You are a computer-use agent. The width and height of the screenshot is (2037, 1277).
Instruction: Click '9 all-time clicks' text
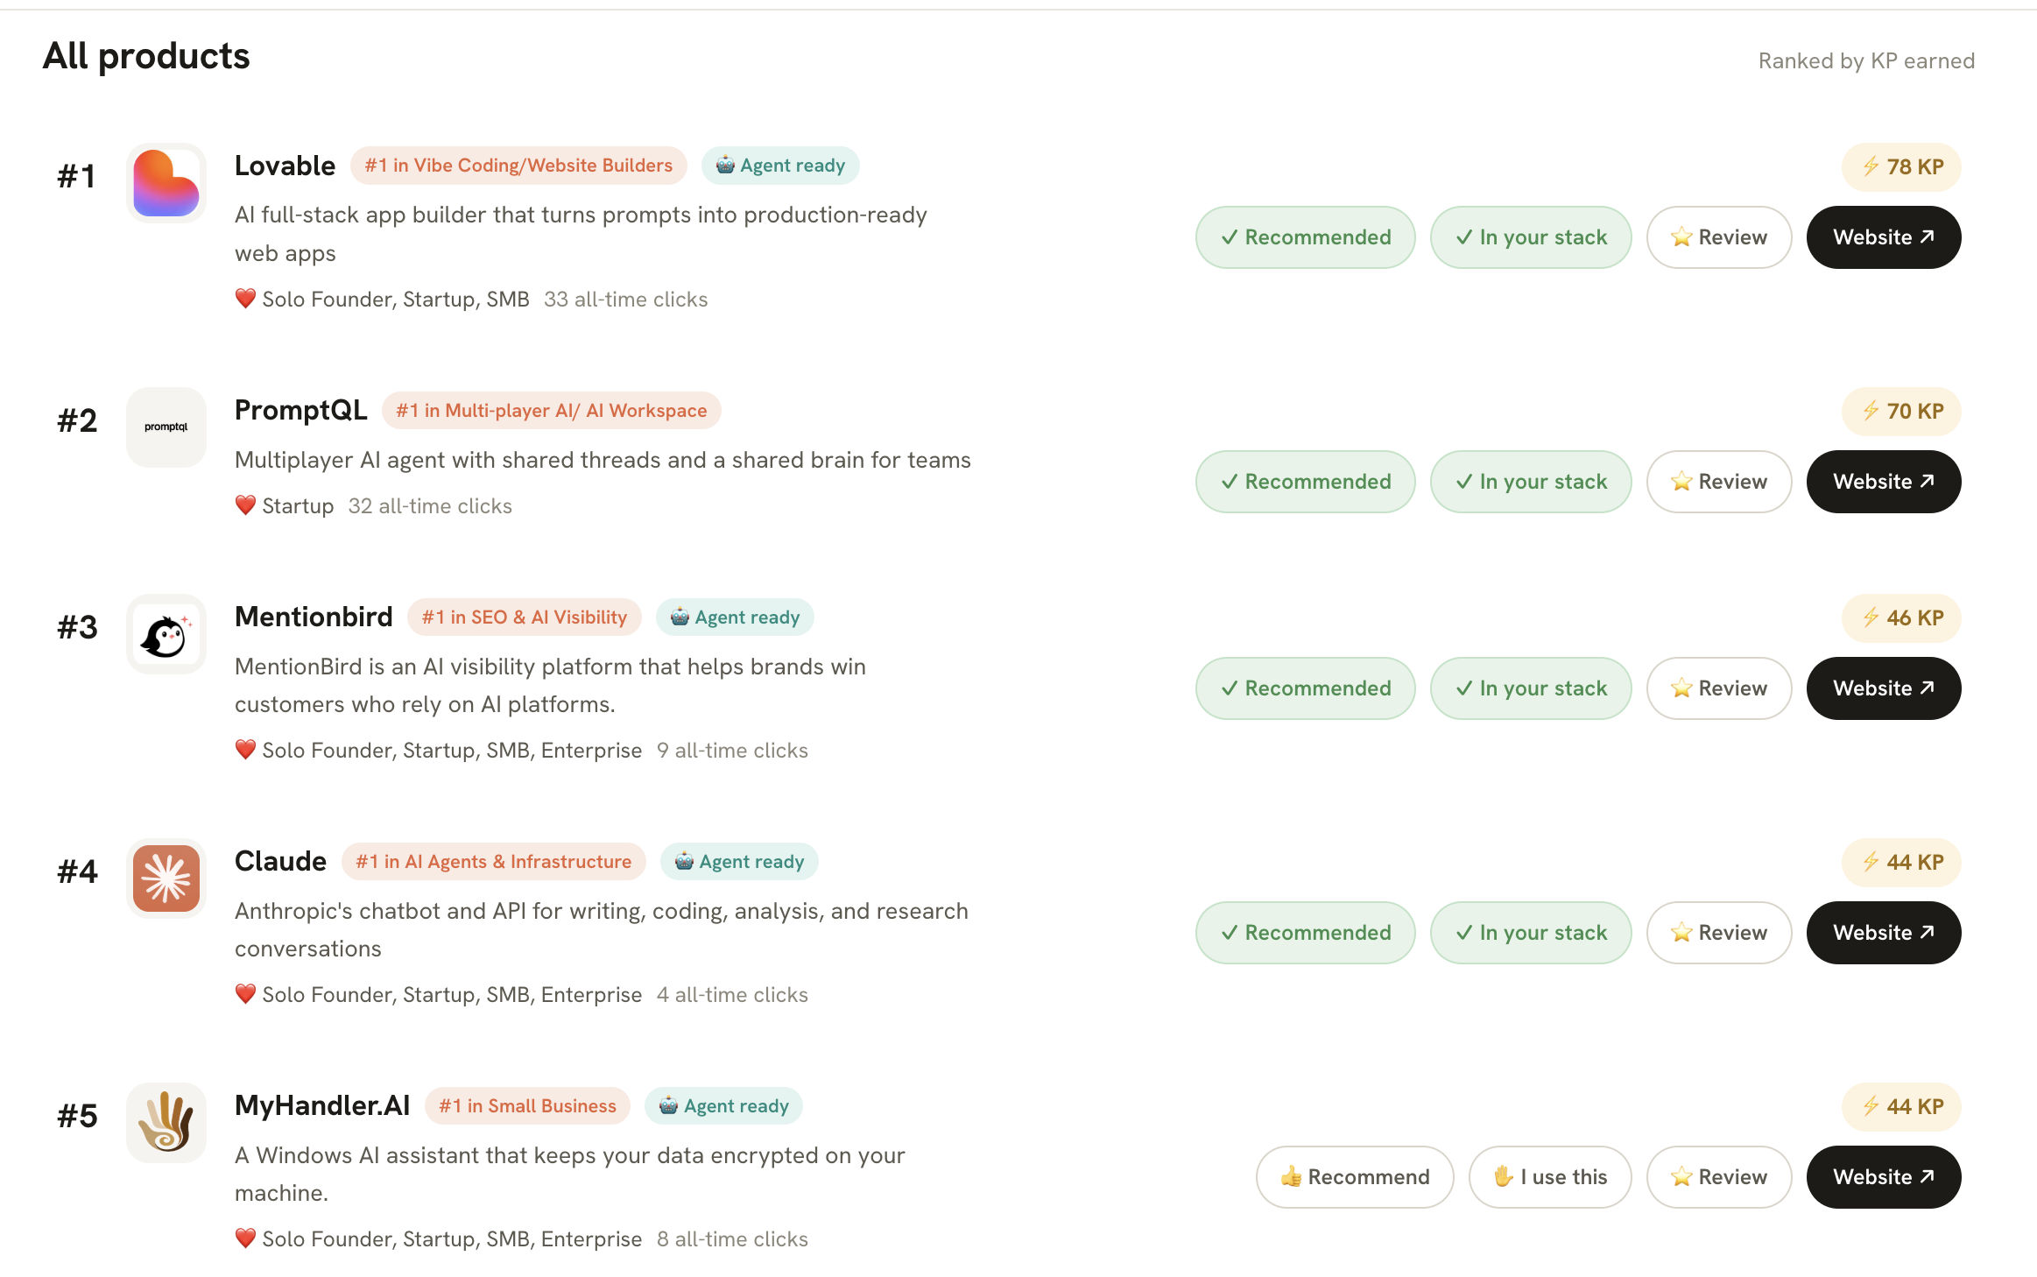click(732, 751)
